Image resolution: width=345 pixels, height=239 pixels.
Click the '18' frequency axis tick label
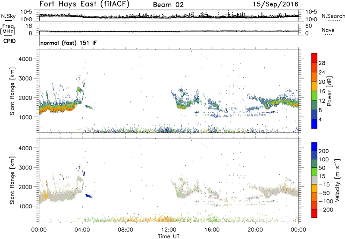click(29, 26)
